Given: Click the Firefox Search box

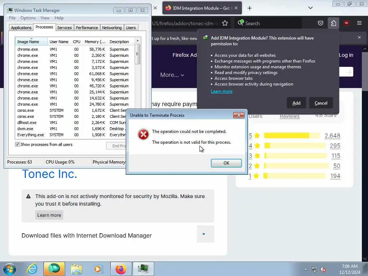Looking at the screenshot, I should [269, 23].
